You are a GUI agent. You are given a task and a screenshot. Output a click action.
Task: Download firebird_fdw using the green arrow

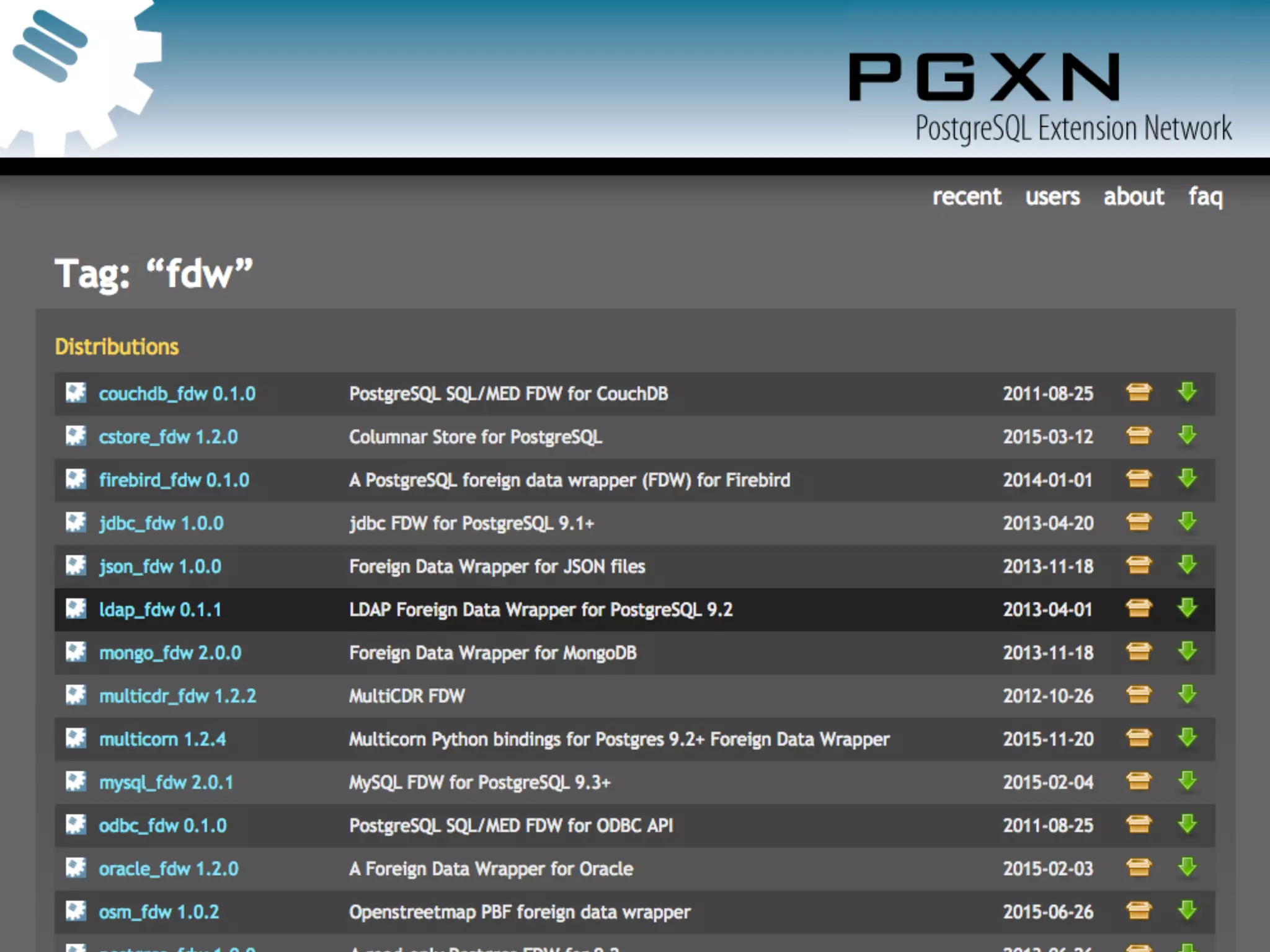pyautogui.click(x=1187, y=478)
